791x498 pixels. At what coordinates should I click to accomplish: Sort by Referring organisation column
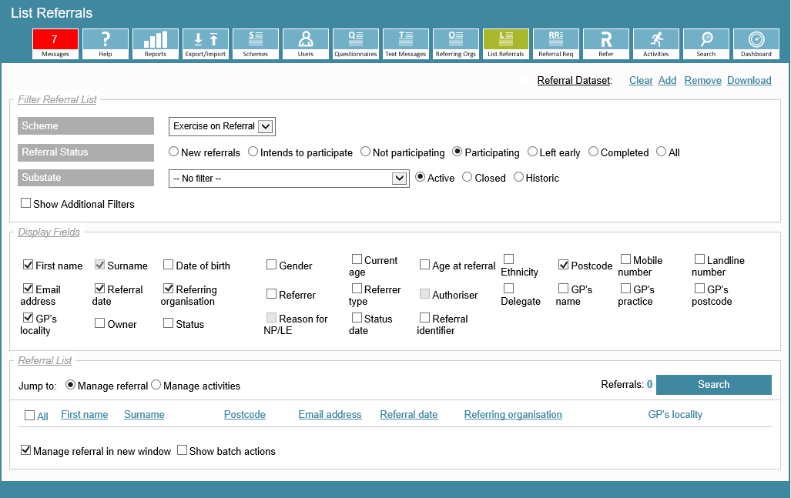pyautogui.click(x=513, y=414)
